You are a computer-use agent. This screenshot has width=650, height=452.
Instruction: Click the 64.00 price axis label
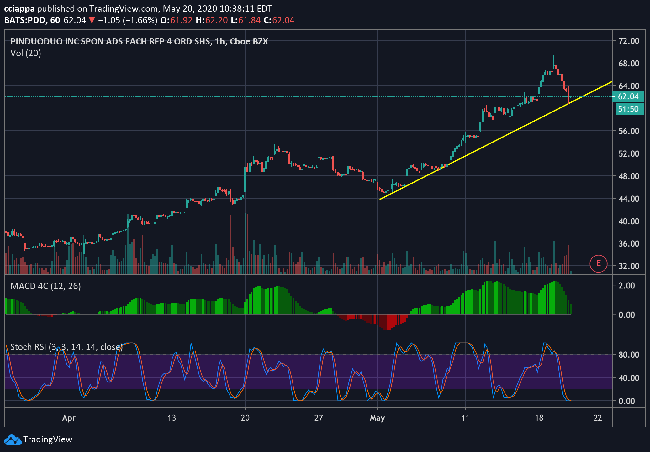(x=629, y=86)
